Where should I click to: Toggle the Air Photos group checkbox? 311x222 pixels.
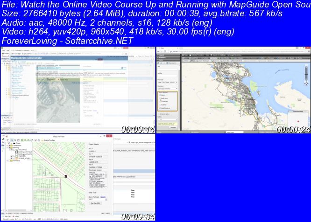pyautogui.click(x=9, y=161)
